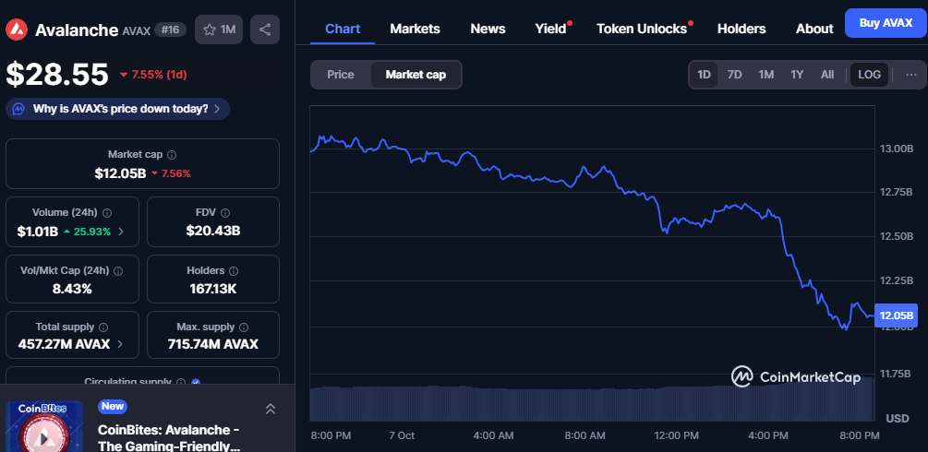Select the 7D time range
The height and width of the screenshot is (452, 928).
tap(734, 75)
